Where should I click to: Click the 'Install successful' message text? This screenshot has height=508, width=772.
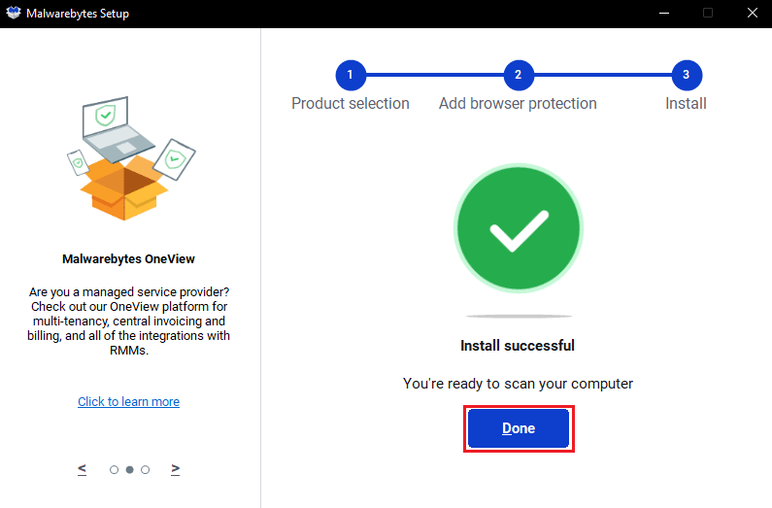(x=518, y=346)
